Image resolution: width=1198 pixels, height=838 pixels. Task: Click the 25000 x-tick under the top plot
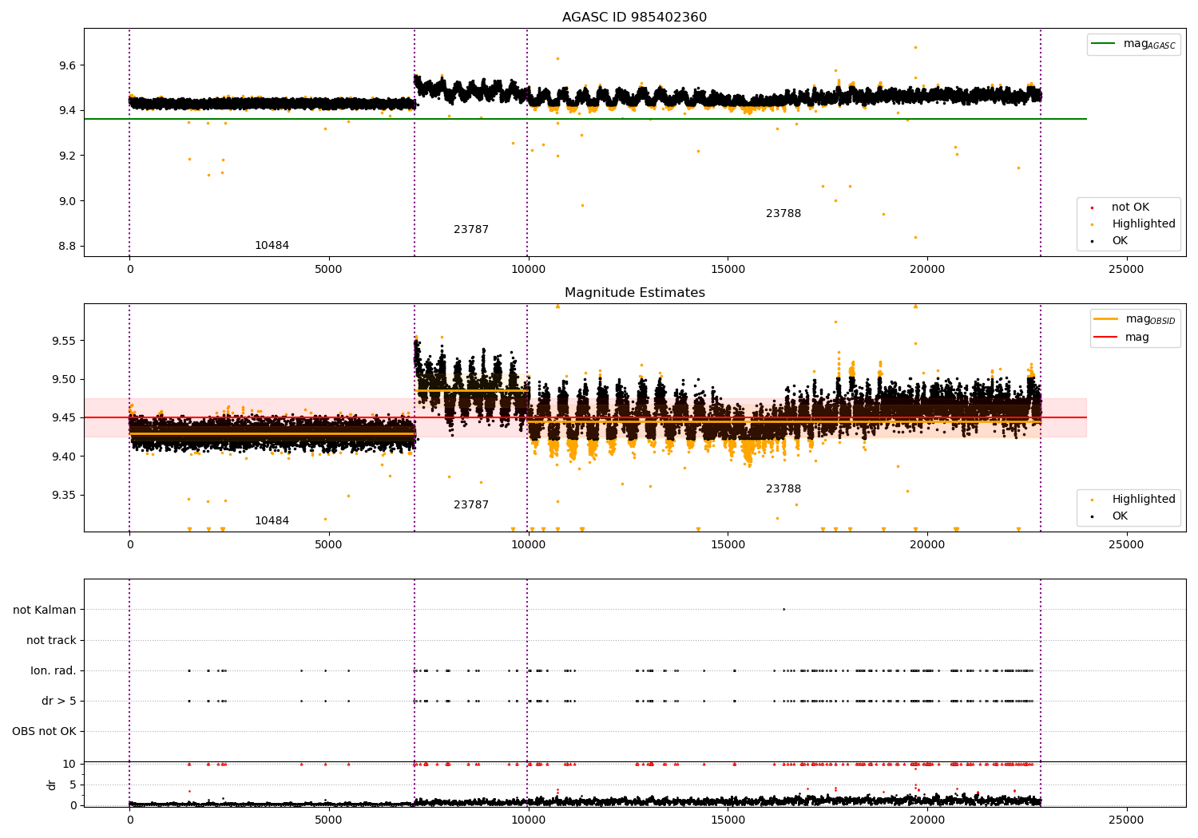coord(1126,270)
